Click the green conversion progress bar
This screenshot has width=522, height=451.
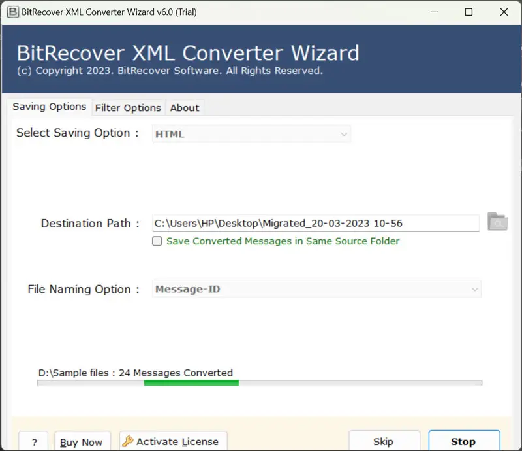pyautogui.click(x=191, y=383)
